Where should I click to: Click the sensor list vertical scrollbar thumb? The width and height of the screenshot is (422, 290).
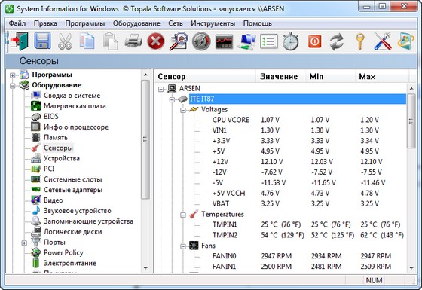(x=411, y=121)
